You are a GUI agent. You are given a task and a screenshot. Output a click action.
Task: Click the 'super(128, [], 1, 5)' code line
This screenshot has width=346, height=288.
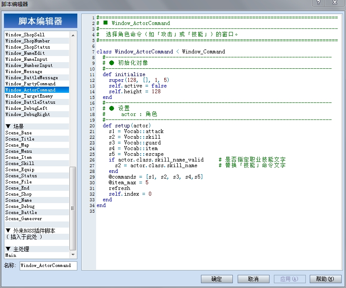click(x=139, y=80)
